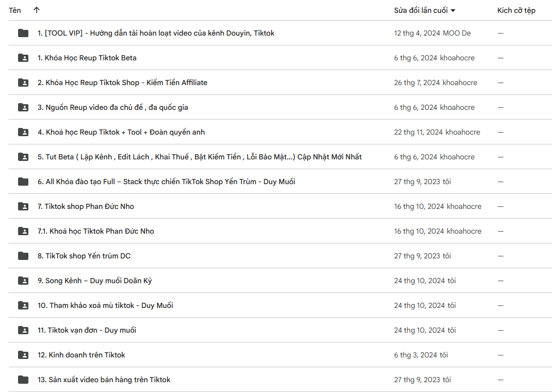
Task: Click shared folder icon of Kinh doanh trên Tiktok
Action: point(23,355)
